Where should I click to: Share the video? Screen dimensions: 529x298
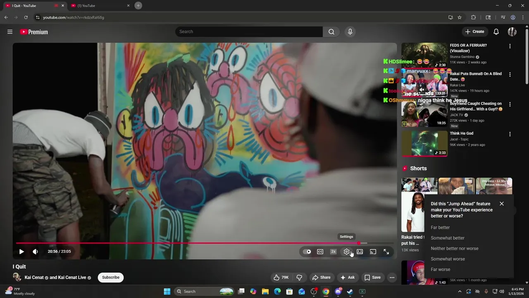click(322, 277)
